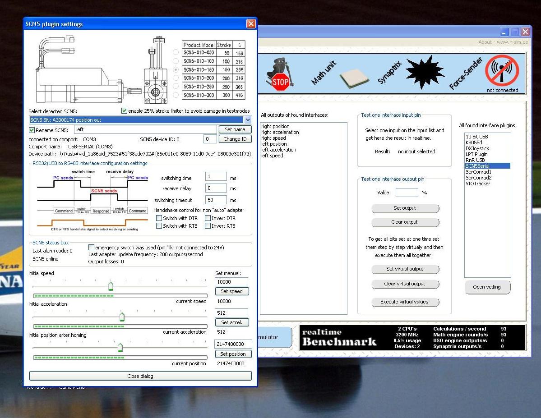
Task: Click the realtime Benchmark logo
Action: point(339,337)
